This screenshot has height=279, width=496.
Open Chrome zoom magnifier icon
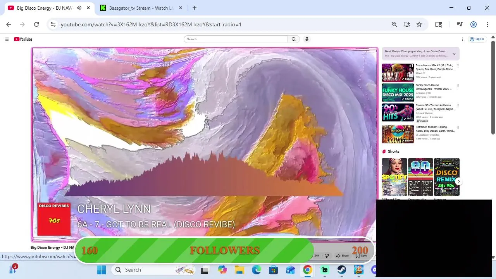click(x=394, y=24)
